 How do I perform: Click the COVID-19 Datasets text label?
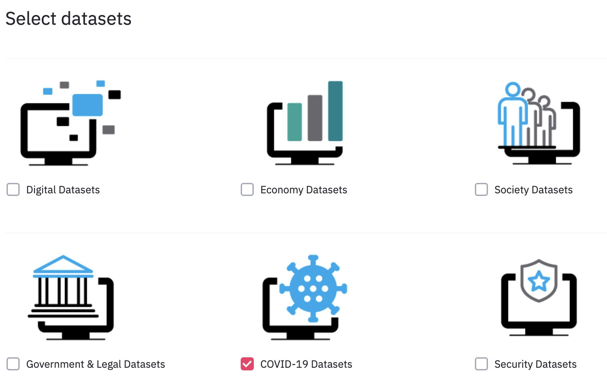point(306,364)
